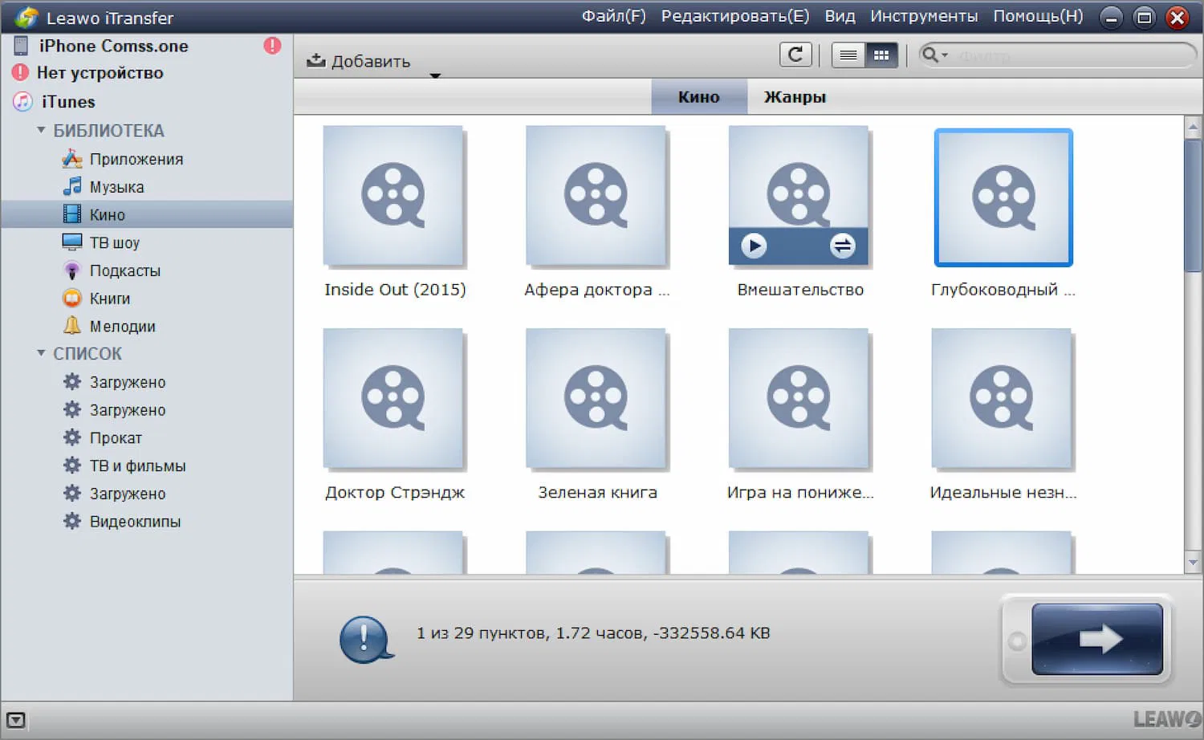Open the Инструменты menu
This screenshot has width=1204, height=740.
[924, 16]
